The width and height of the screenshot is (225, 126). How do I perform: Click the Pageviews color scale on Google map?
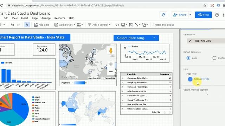click(79, 83)
